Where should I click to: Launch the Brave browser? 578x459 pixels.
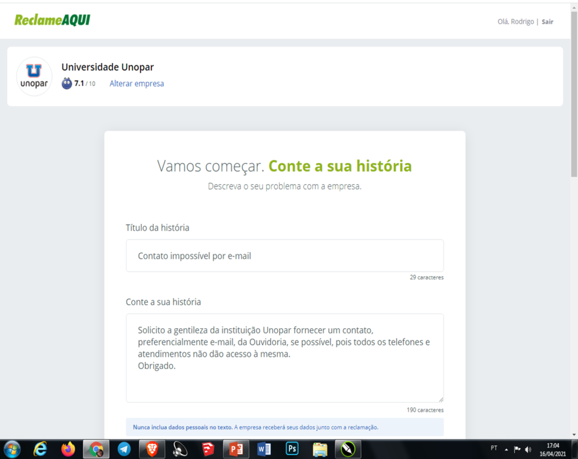[x=152, y=449]
